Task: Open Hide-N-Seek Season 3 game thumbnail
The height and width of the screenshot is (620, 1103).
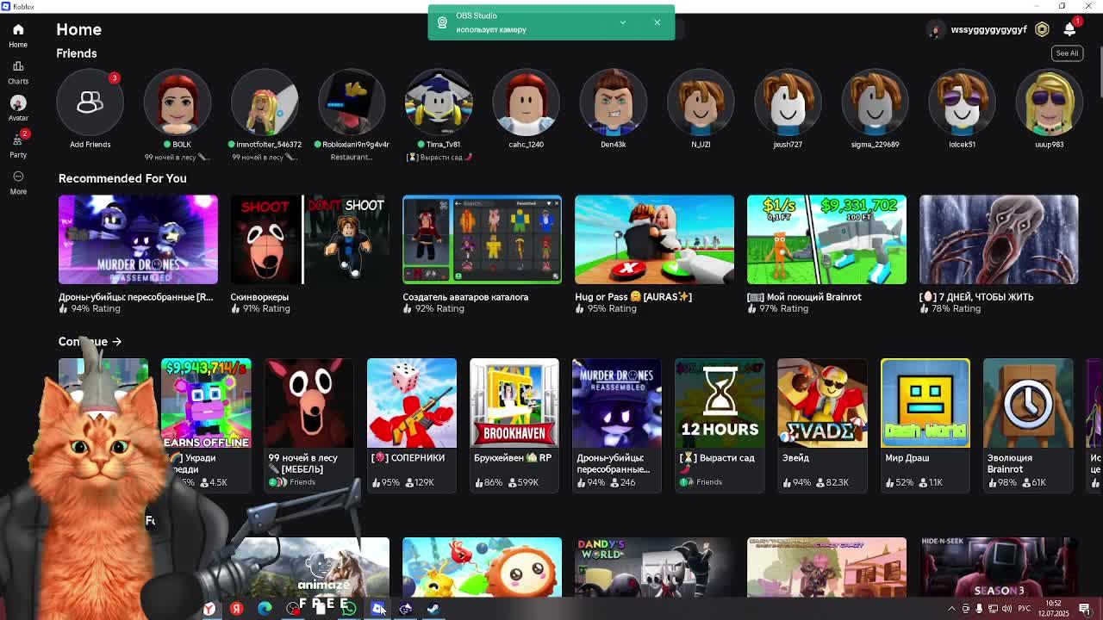Action: pyautogui.click(x=999, y=567)
